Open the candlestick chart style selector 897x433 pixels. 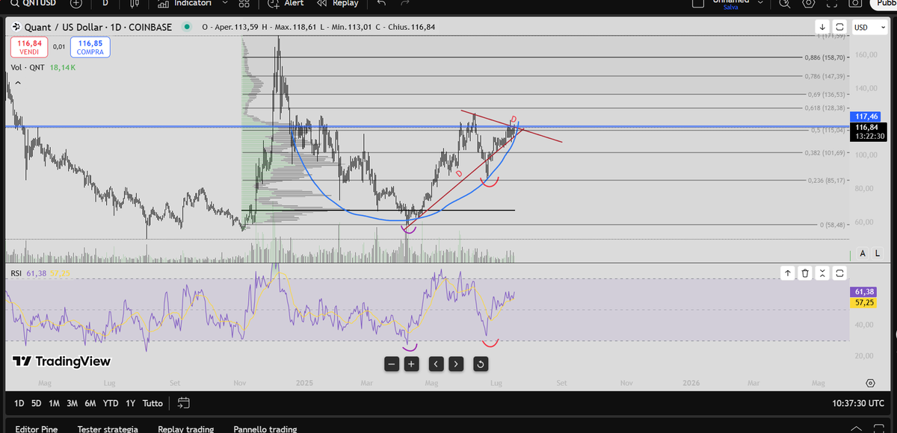coord(134,3)
